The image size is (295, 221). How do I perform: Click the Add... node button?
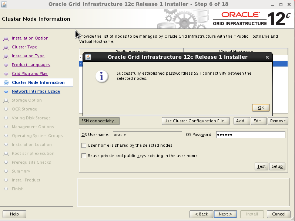click(x=242, y=121)
